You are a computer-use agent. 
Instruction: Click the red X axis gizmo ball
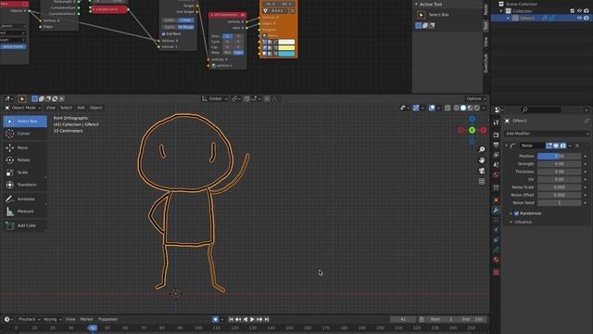coord(484,130)
